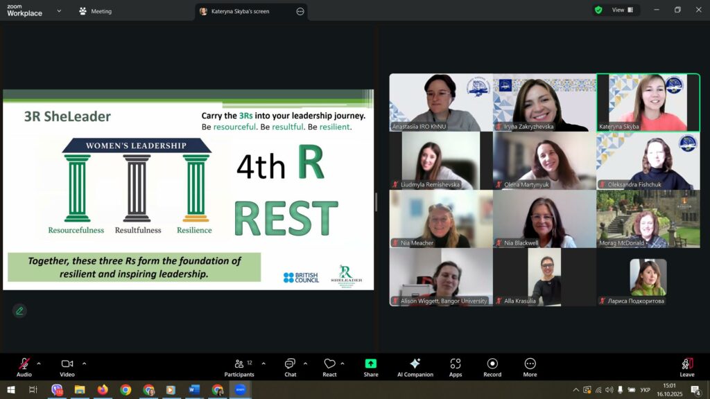The height and width of the screenshot is (399, 710).
Task: Open the Apps panel
Action: pos(456,364)
